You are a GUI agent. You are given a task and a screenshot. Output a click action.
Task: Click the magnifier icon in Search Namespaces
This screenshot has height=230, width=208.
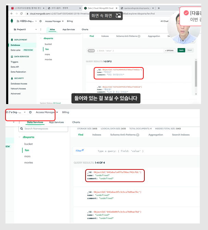pos(22,128)
